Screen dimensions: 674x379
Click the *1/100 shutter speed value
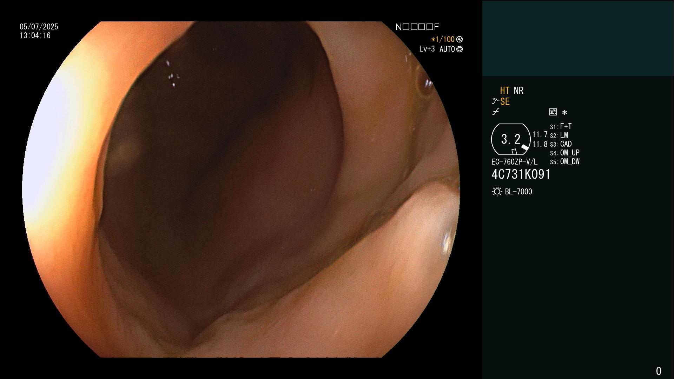pos(443,39)
